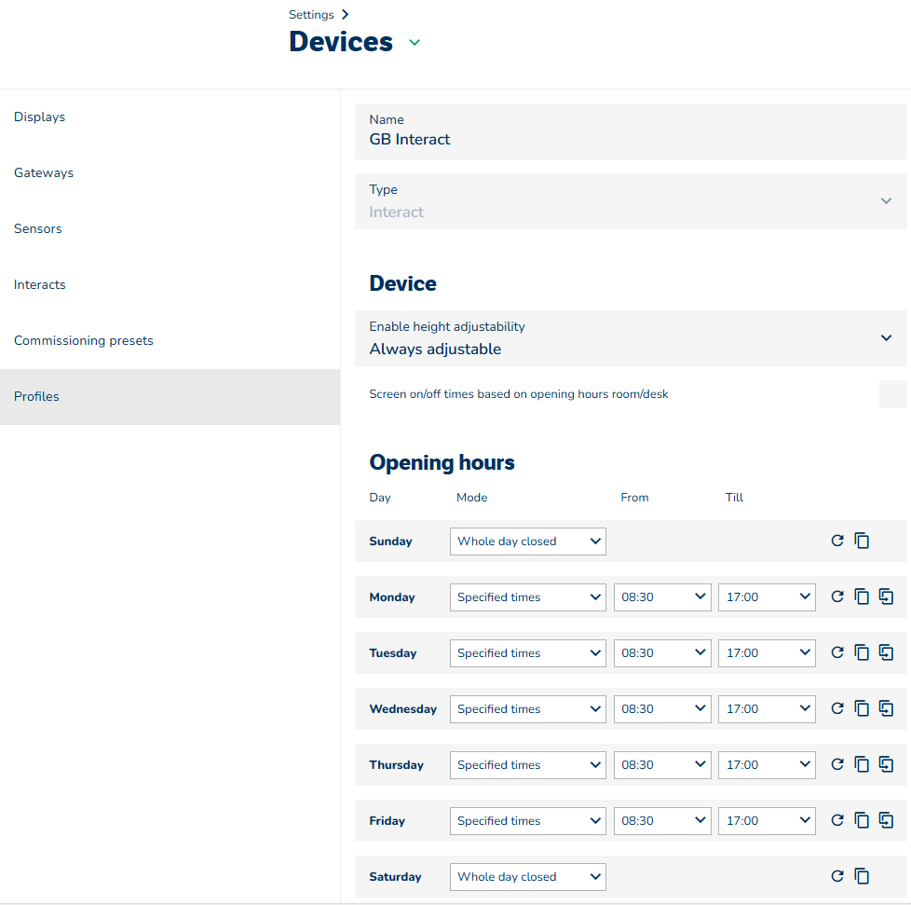This screenshot has width=911, height=905.
Task: Reset Friday's opening hours
Action: tap(836, 820)
